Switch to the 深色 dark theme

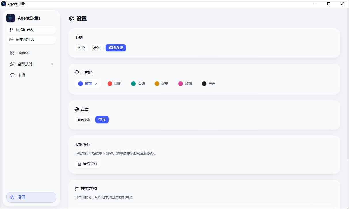97,47
